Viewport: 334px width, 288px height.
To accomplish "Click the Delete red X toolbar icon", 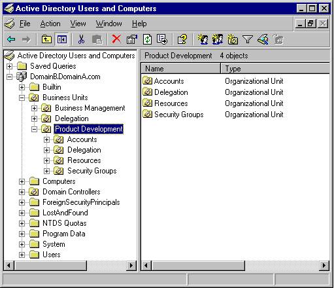I will [116, 39].
